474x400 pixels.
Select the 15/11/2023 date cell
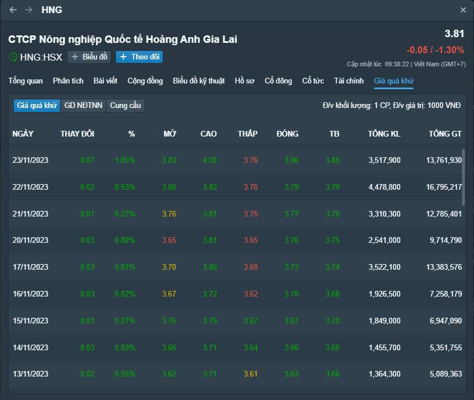[x=30, y=321]
